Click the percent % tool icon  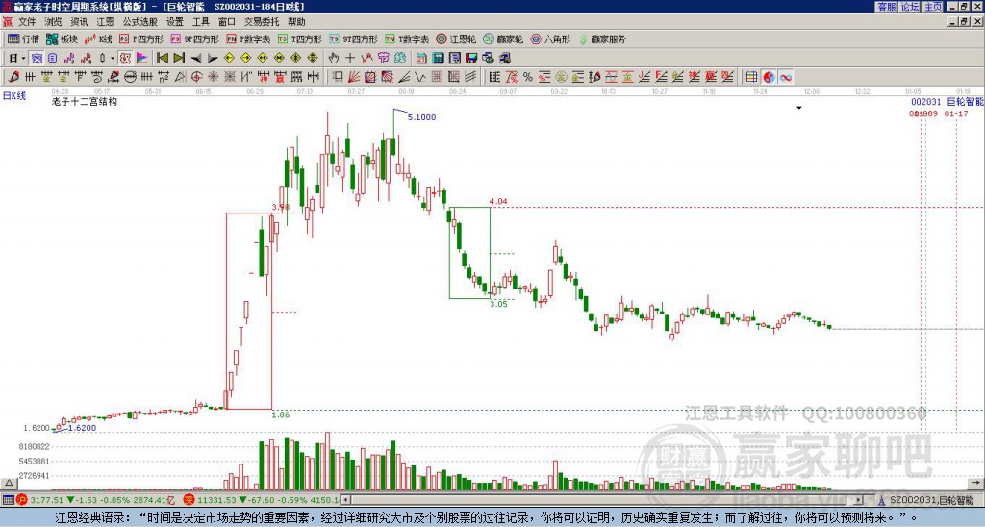528,77
